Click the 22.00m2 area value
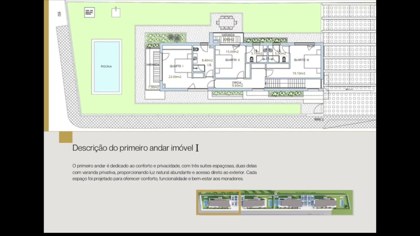Viewport: 420px width, 236px height. coord(175,77)
